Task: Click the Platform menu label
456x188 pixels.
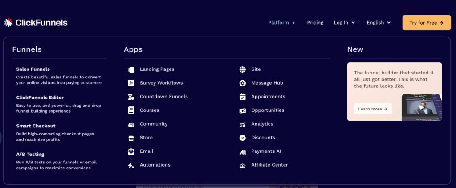Action: pos(278,22)
